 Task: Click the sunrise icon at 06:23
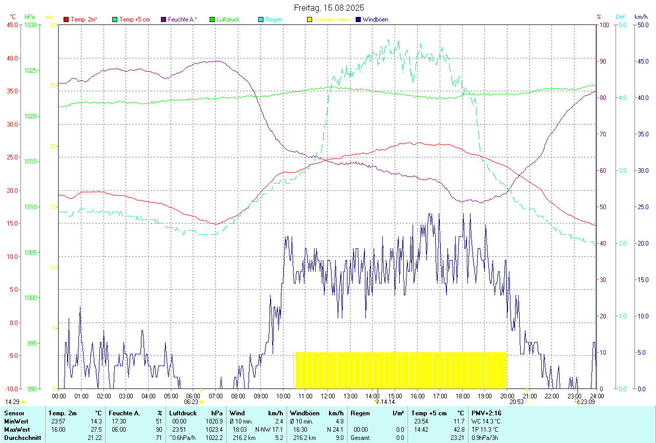[201, 402]
